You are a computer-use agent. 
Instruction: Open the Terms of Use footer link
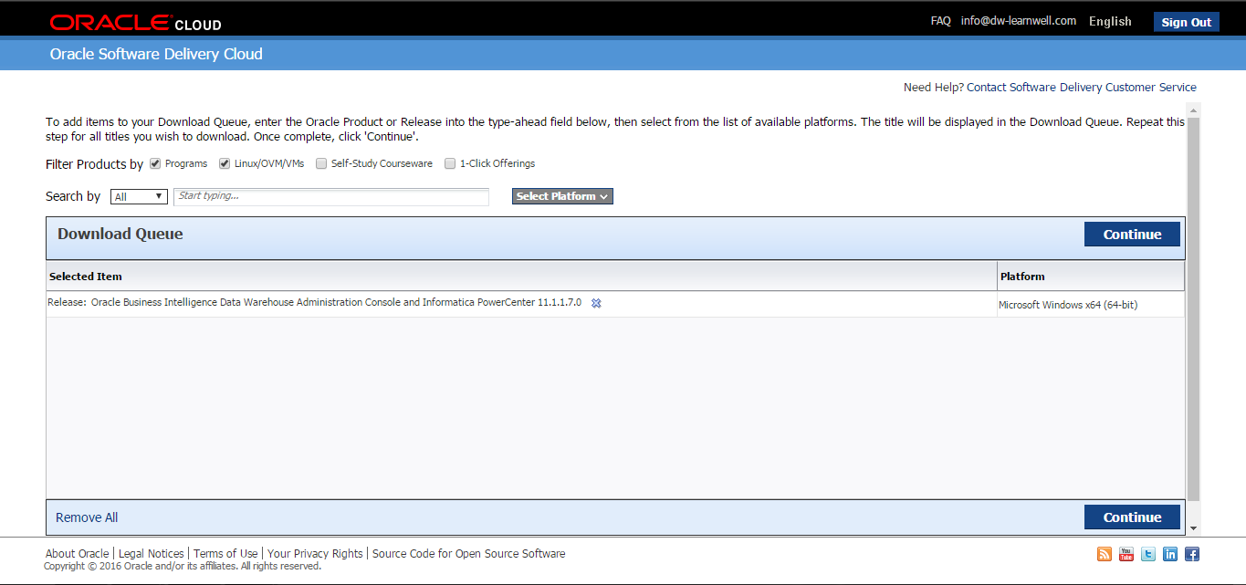pos(225,553)
